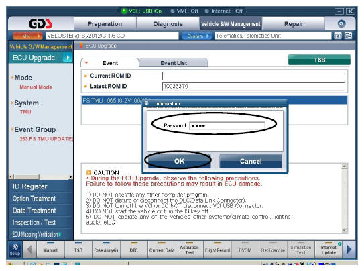Screen dimensions: 364x271
Task: Expand the Event Group section
Action: tap(34, 129)
